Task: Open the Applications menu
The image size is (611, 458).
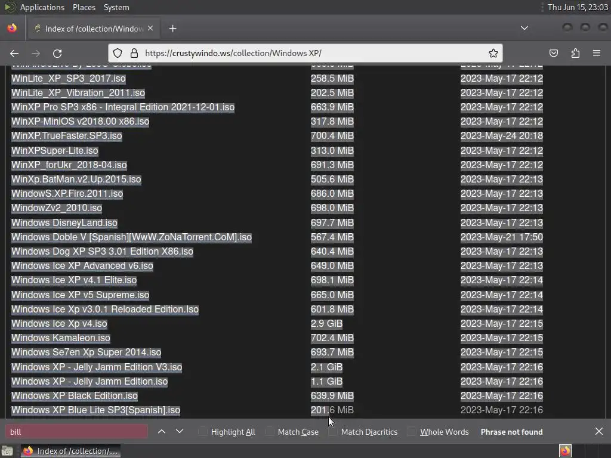Action: (x=42, y=7)
